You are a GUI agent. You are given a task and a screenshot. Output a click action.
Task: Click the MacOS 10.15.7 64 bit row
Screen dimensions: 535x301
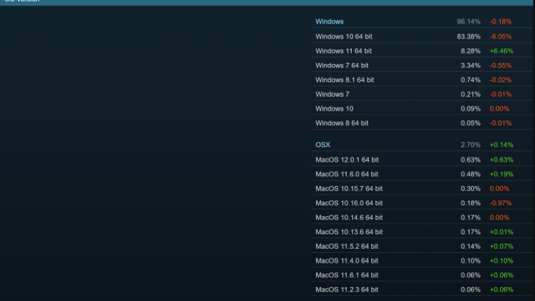click(x=422, y=189)
